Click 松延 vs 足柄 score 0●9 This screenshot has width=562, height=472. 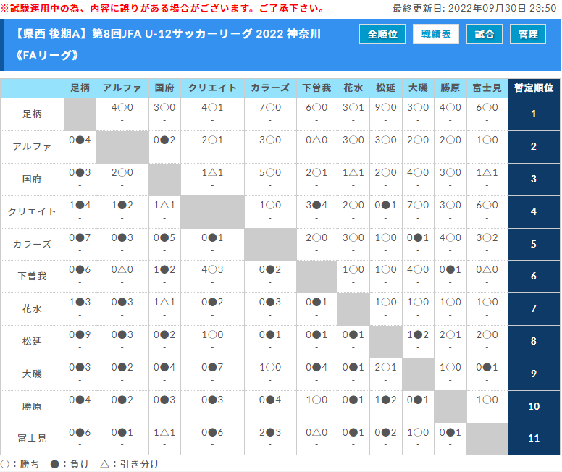tap(80, 335)
